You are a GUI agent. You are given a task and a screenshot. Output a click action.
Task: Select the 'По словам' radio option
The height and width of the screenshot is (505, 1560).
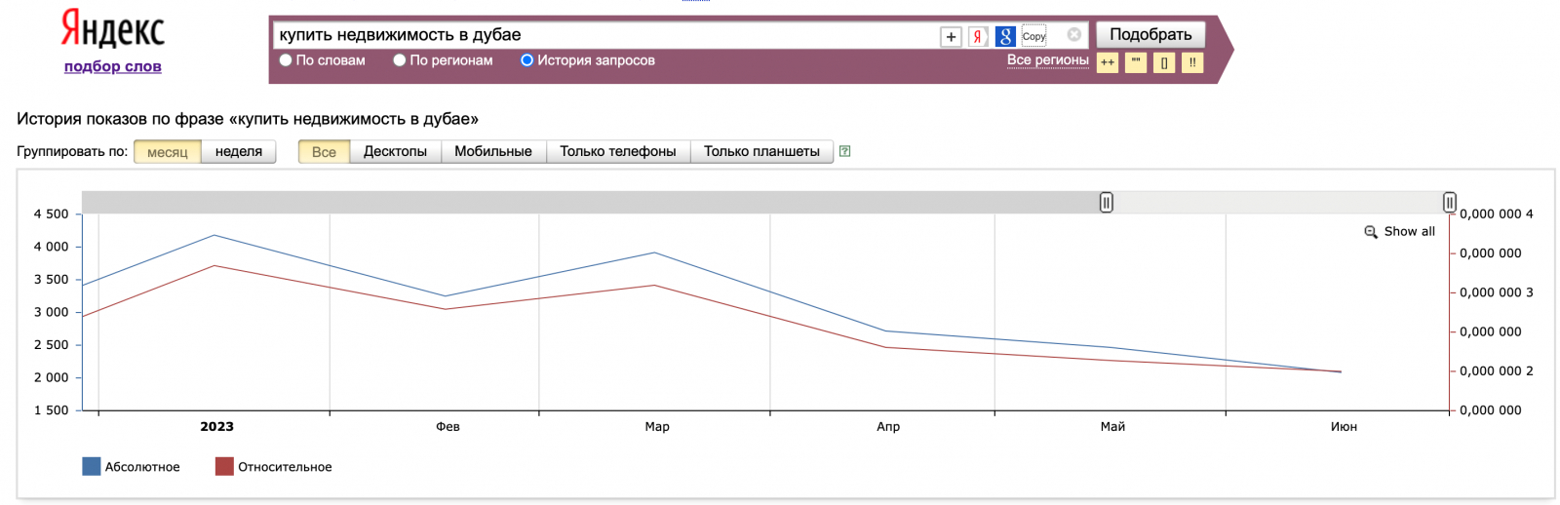pyautogui.click(x=286, y=60)
